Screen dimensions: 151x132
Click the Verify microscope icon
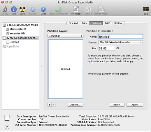point(5,9)
